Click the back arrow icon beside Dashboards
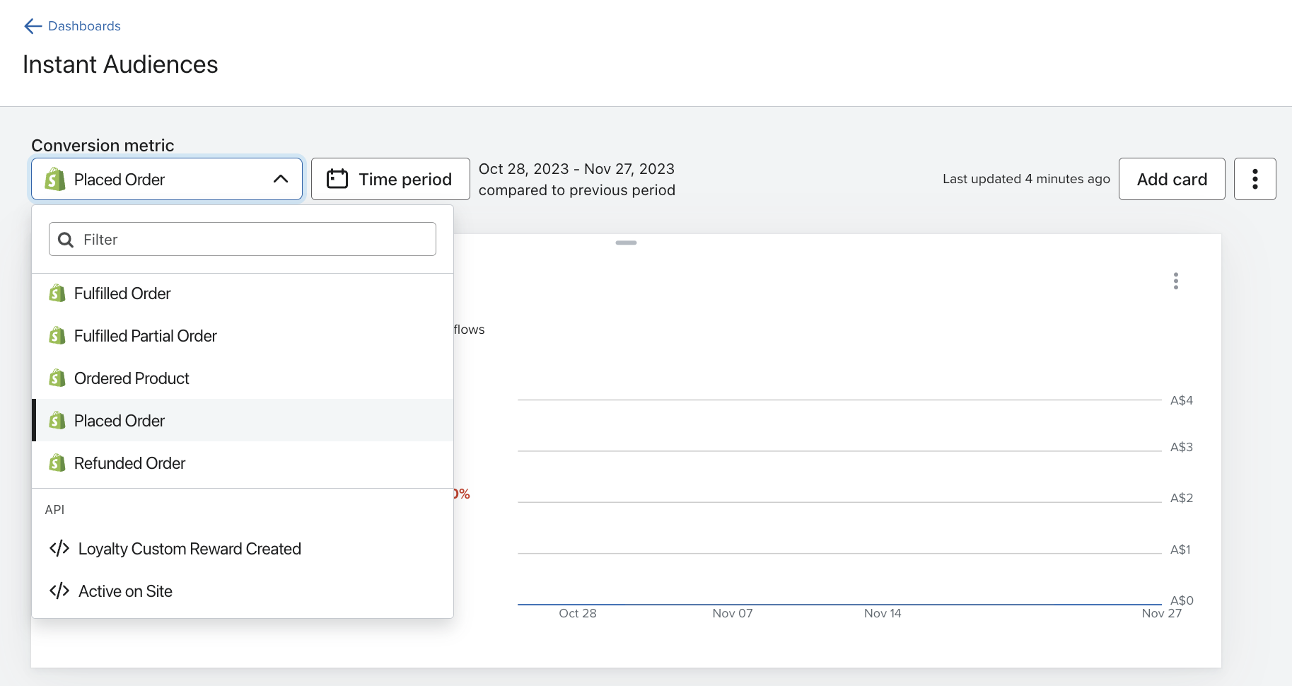The width and height of the screenshot is (1292, 686). point(33,26)
